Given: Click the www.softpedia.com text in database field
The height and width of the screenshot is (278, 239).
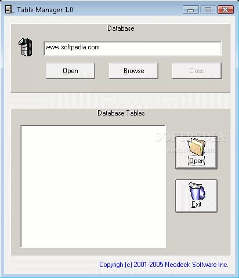Looking at the screenshot, I should point(73,47).
